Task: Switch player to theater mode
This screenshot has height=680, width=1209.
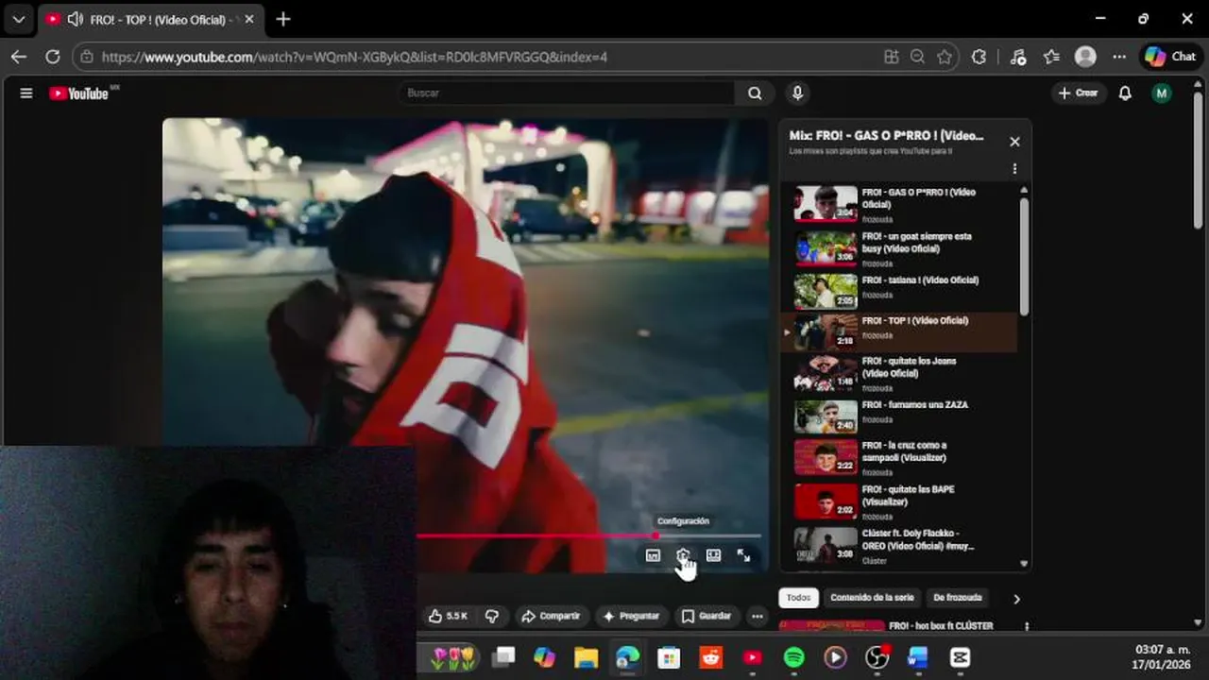Action: pos(713,555)
